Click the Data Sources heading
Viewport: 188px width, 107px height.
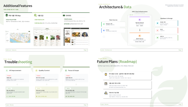click(113, 20)
